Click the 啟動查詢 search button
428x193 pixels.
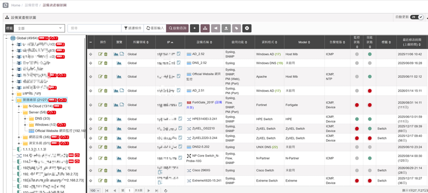coord(177,28)
